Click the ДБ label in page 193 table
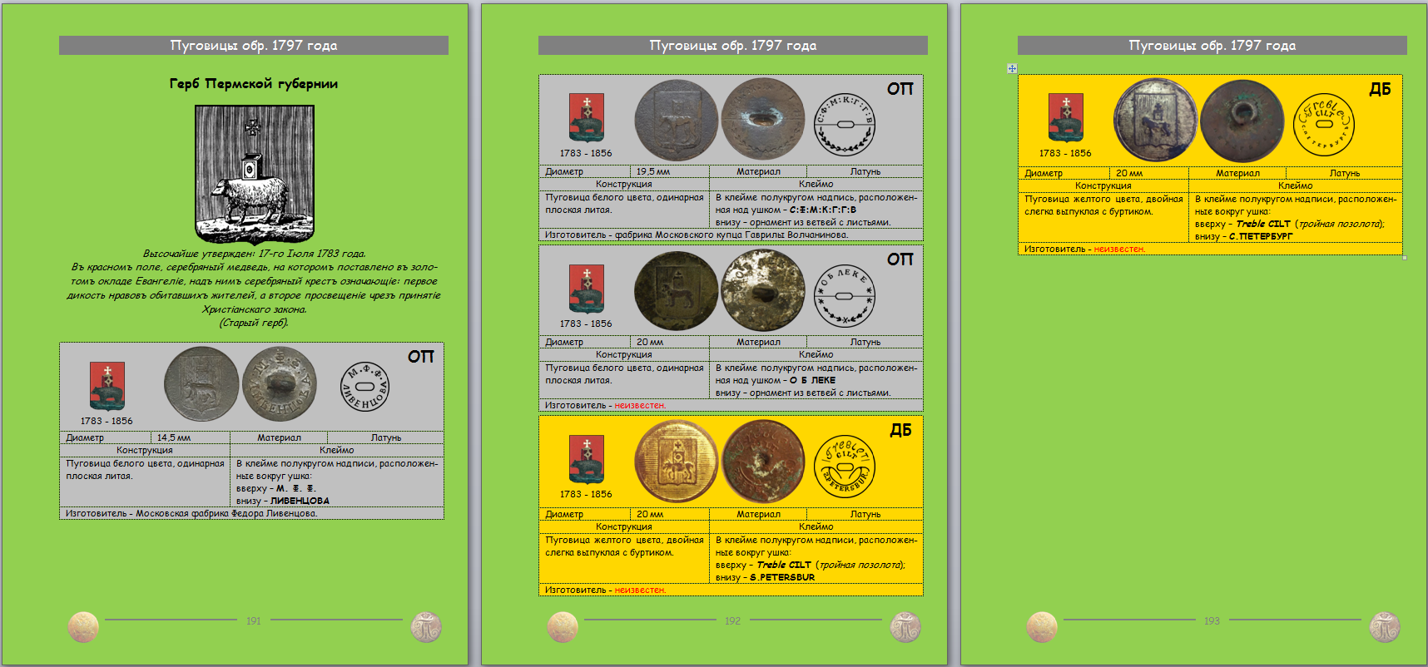This screenshot has height=667, width=1428. (x=1380, y=89)
